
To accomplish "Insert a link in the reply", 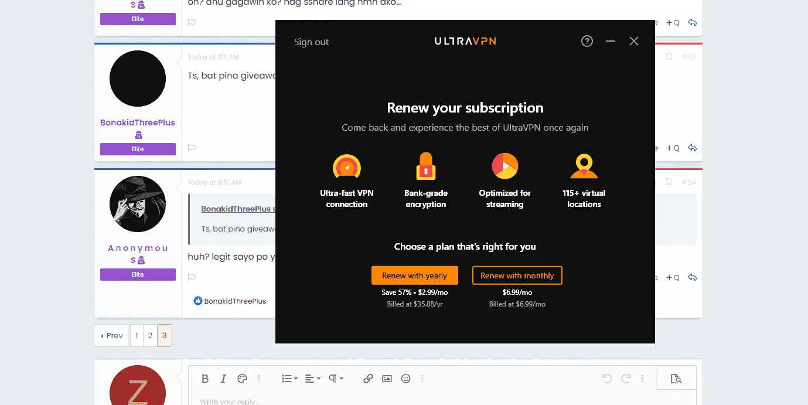I will click(368, 379).
